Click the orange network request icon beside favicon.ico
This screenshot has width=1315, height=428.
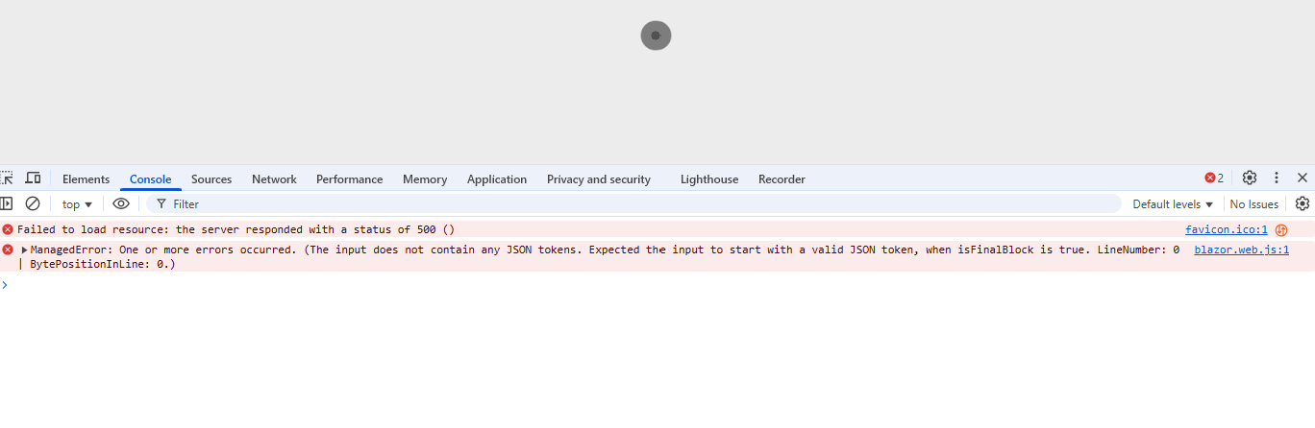(x=1281, y=230)
